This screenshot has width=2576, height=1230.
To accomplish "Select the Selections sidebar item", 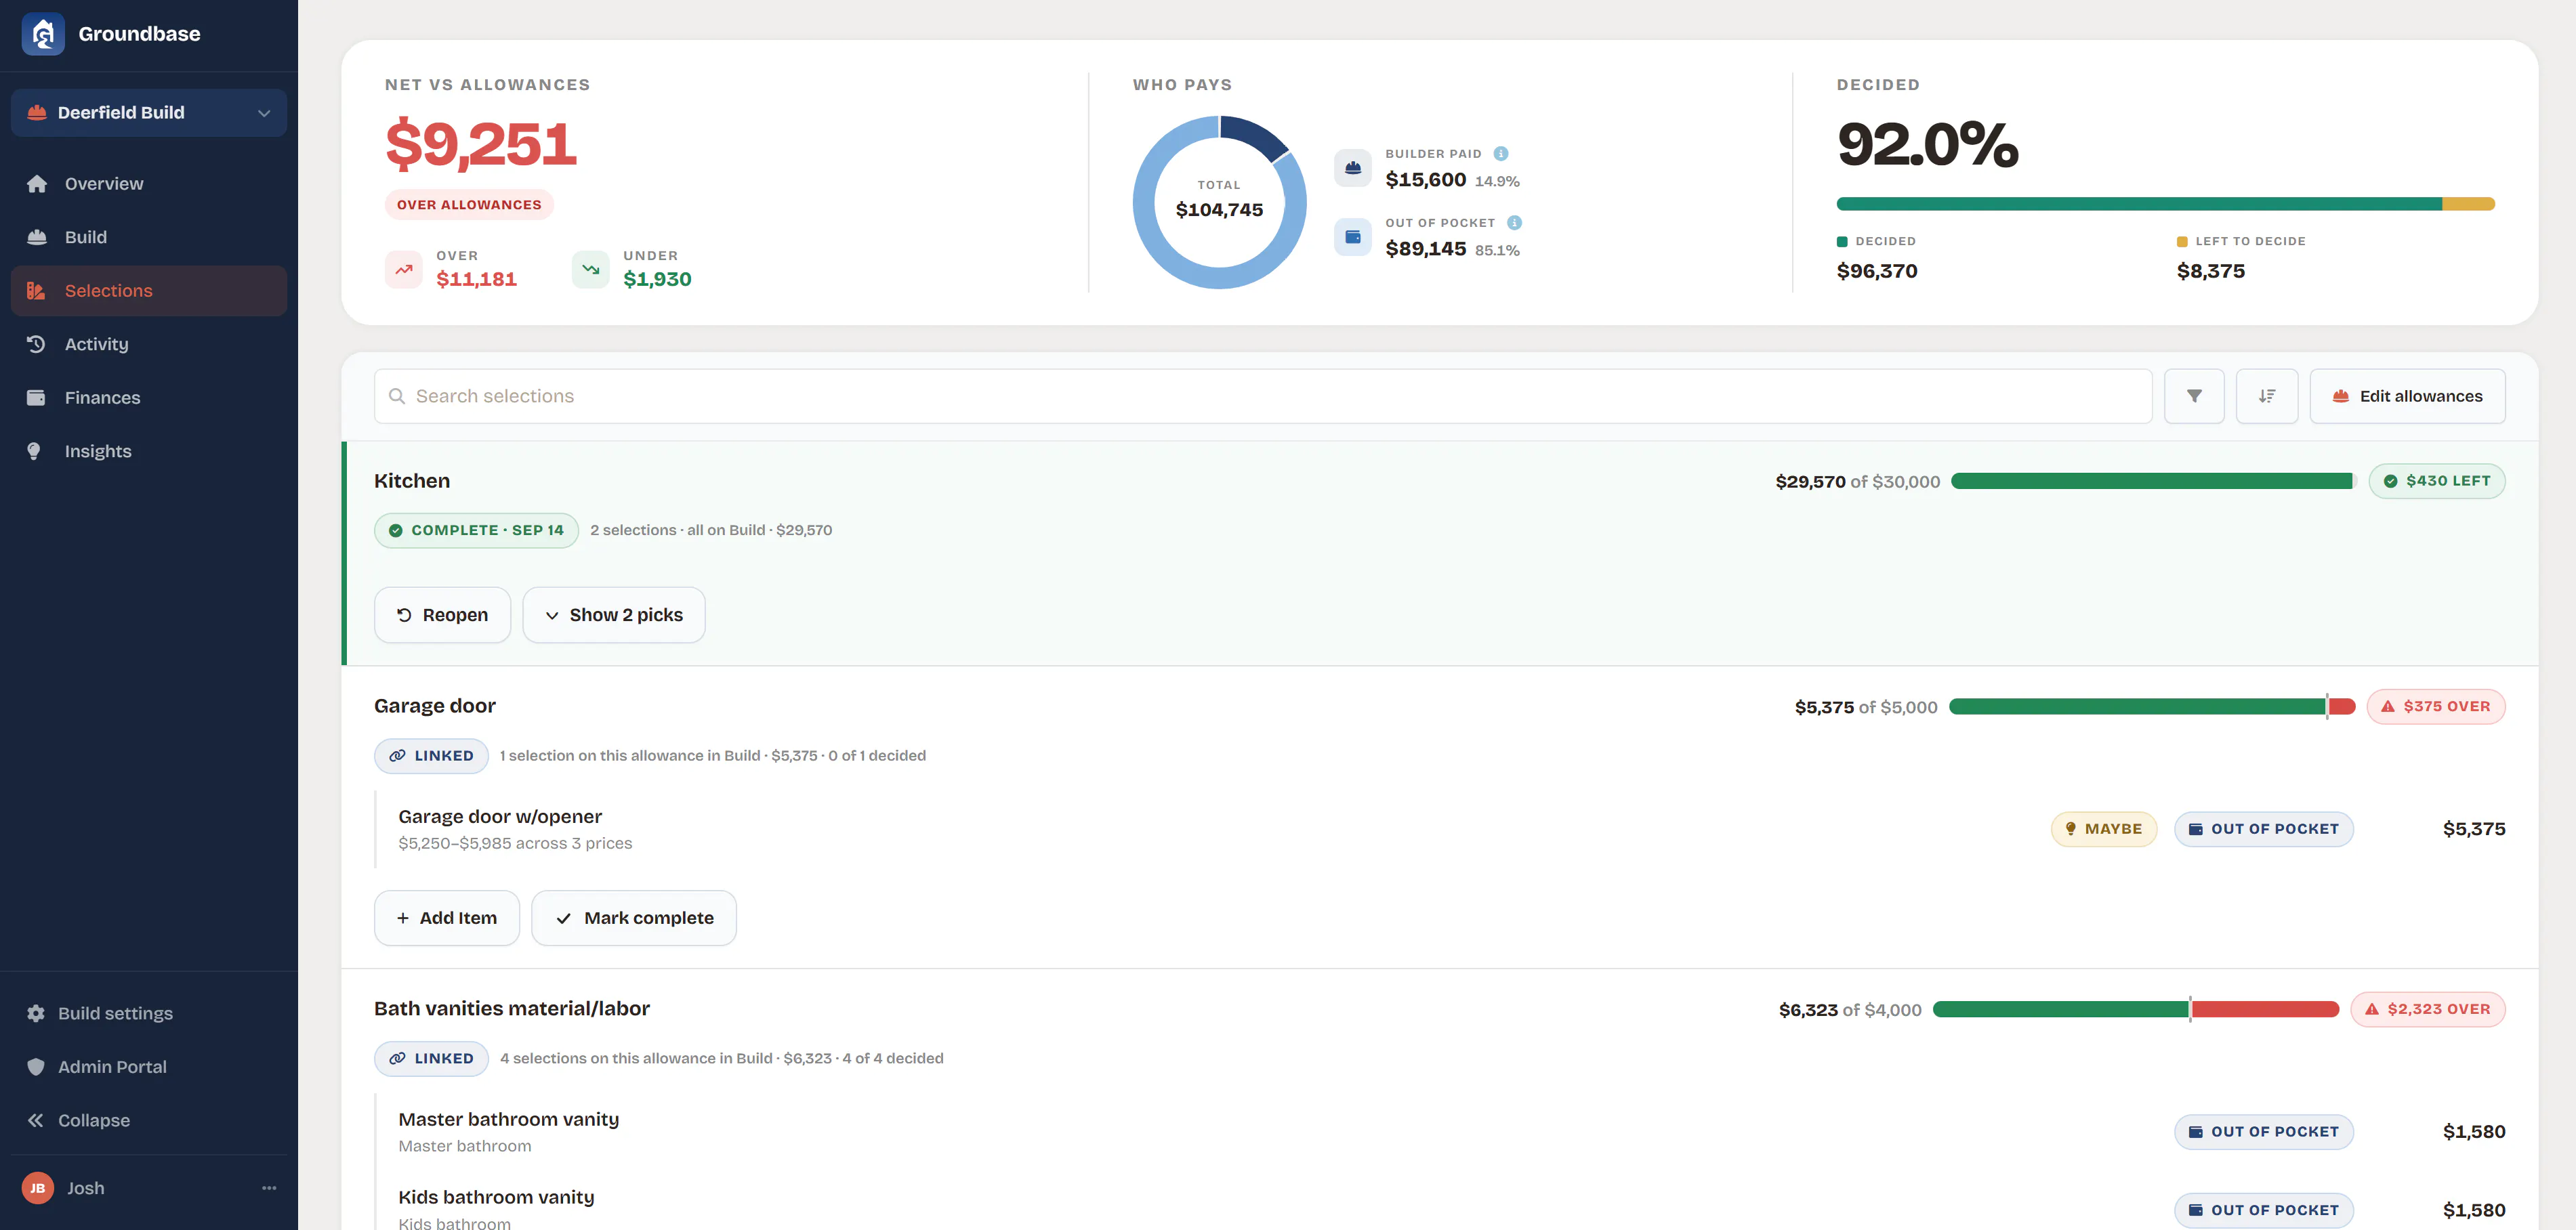I will point(149,291).
